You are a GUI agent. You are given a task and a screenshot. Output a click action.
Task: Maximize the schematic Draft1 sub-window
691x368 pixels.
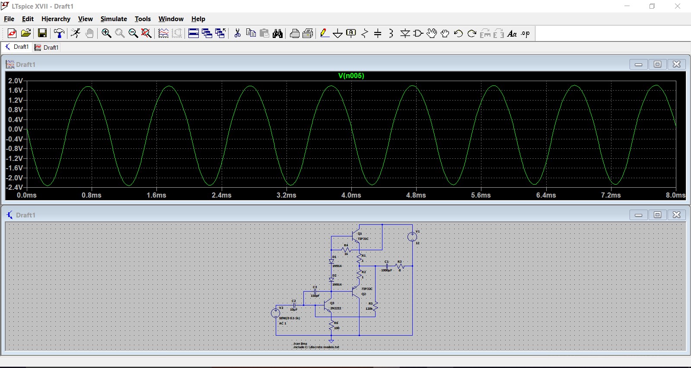[x=657, y=215]
